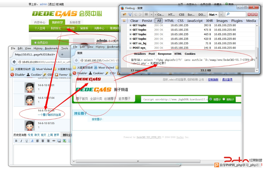Open a new tab in UCenter browser window
Viewport: 263px width, 169px height.
pos(62,54)
